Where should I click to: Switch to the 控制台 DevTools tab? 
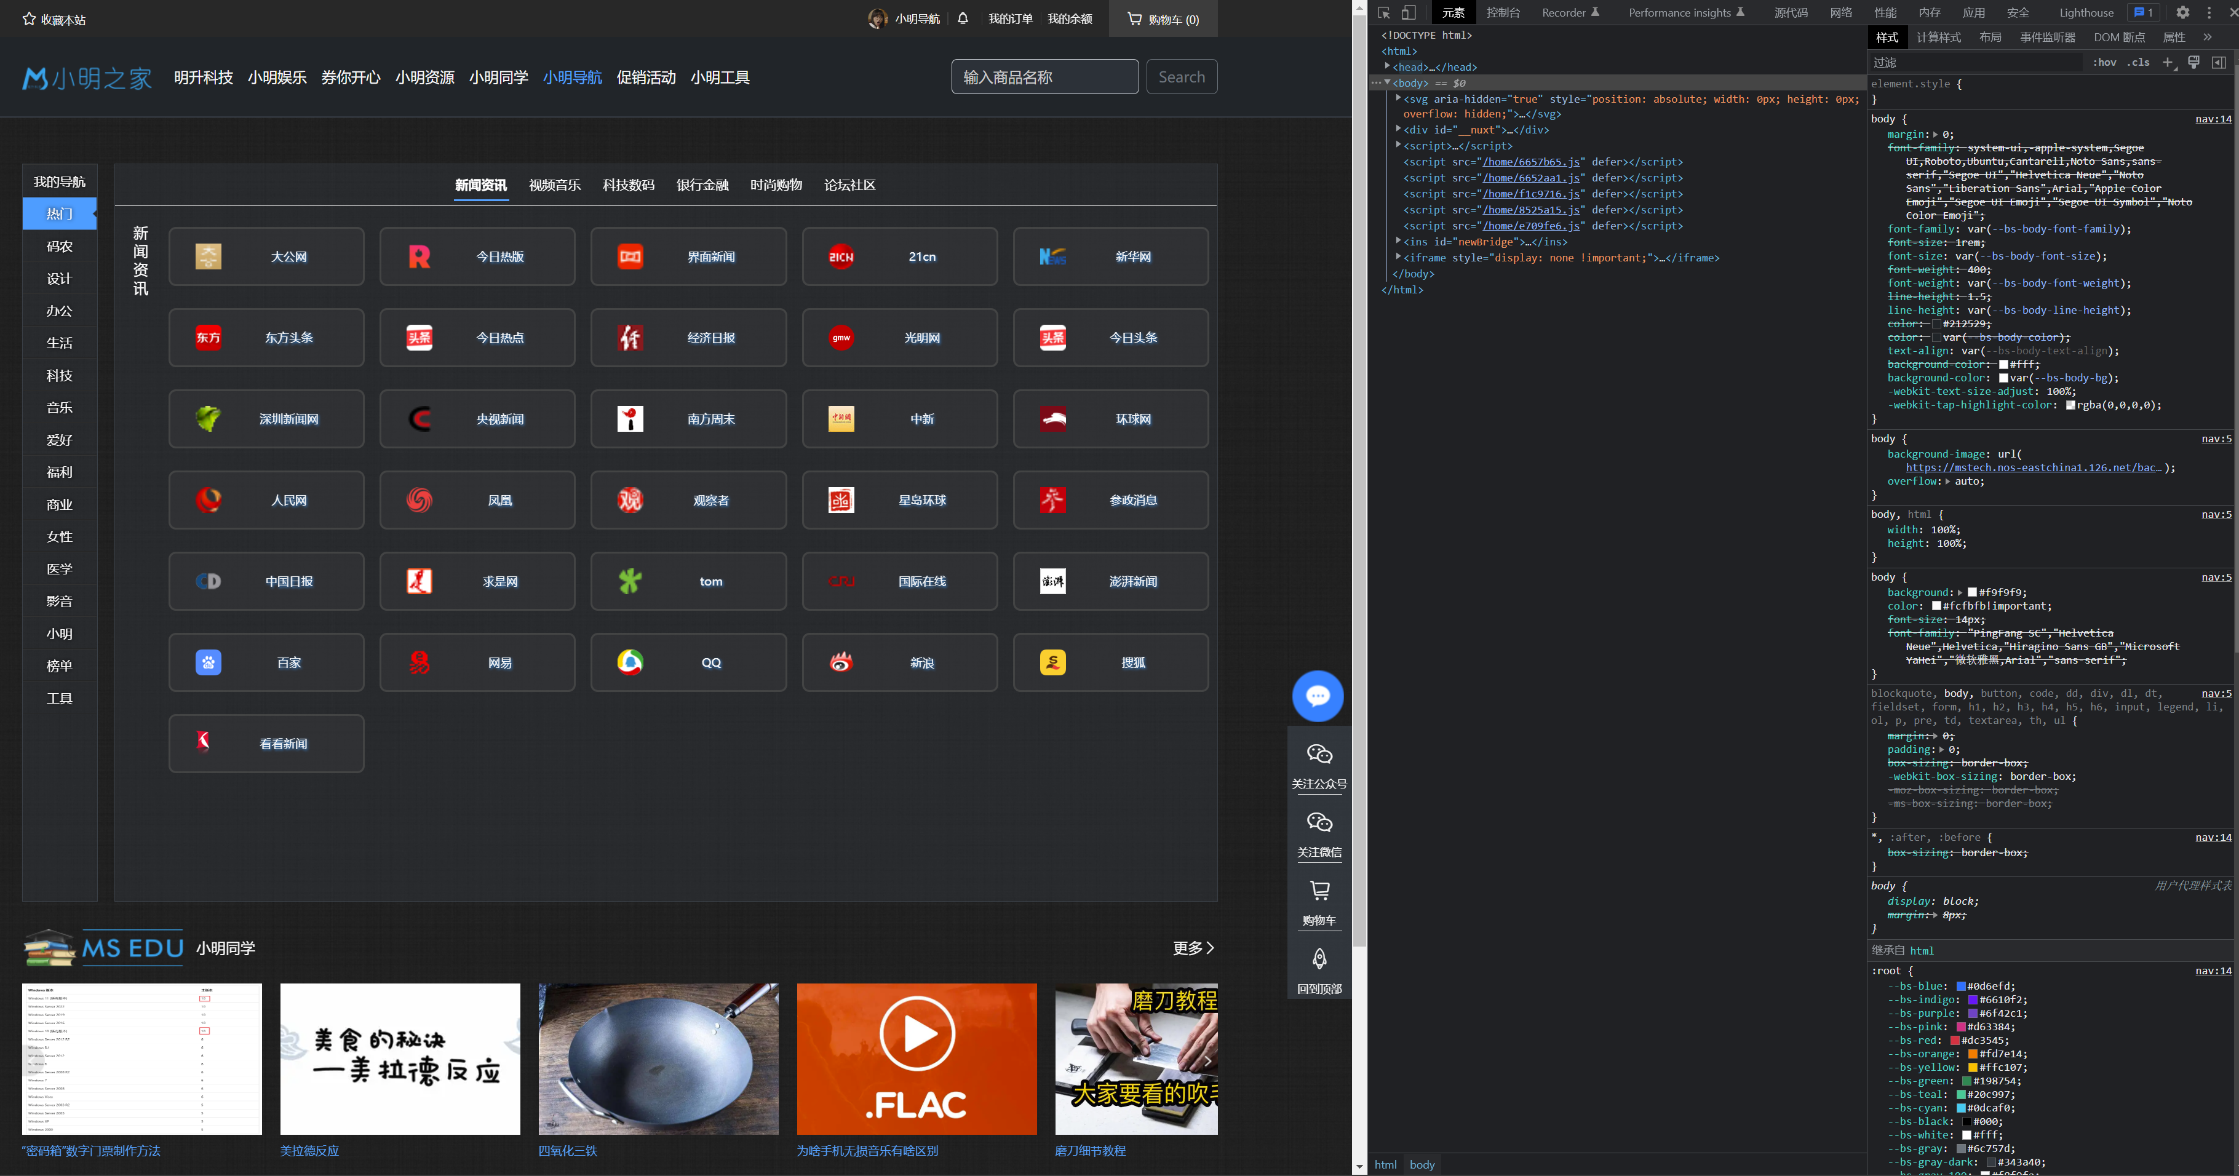1503,12
